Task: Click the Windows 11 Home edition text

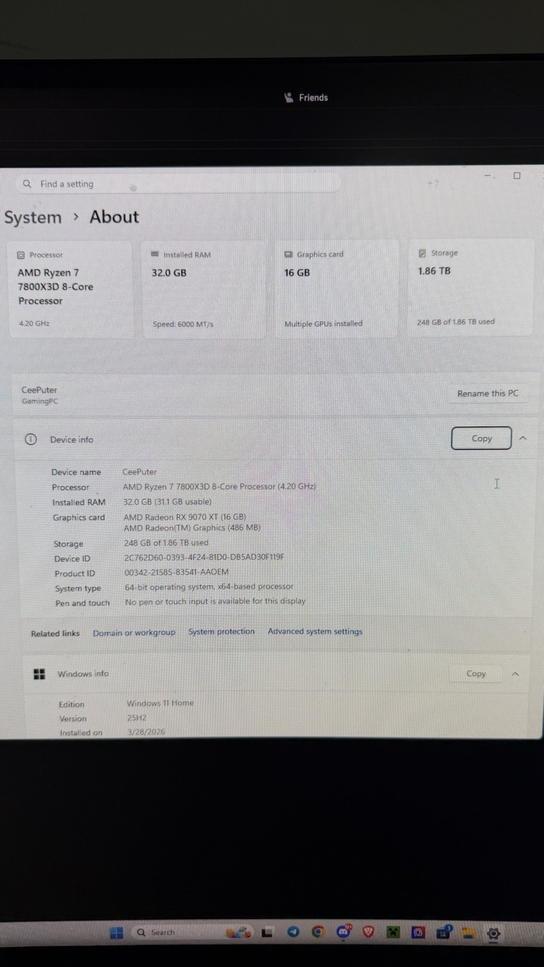Action: (160, 703)
